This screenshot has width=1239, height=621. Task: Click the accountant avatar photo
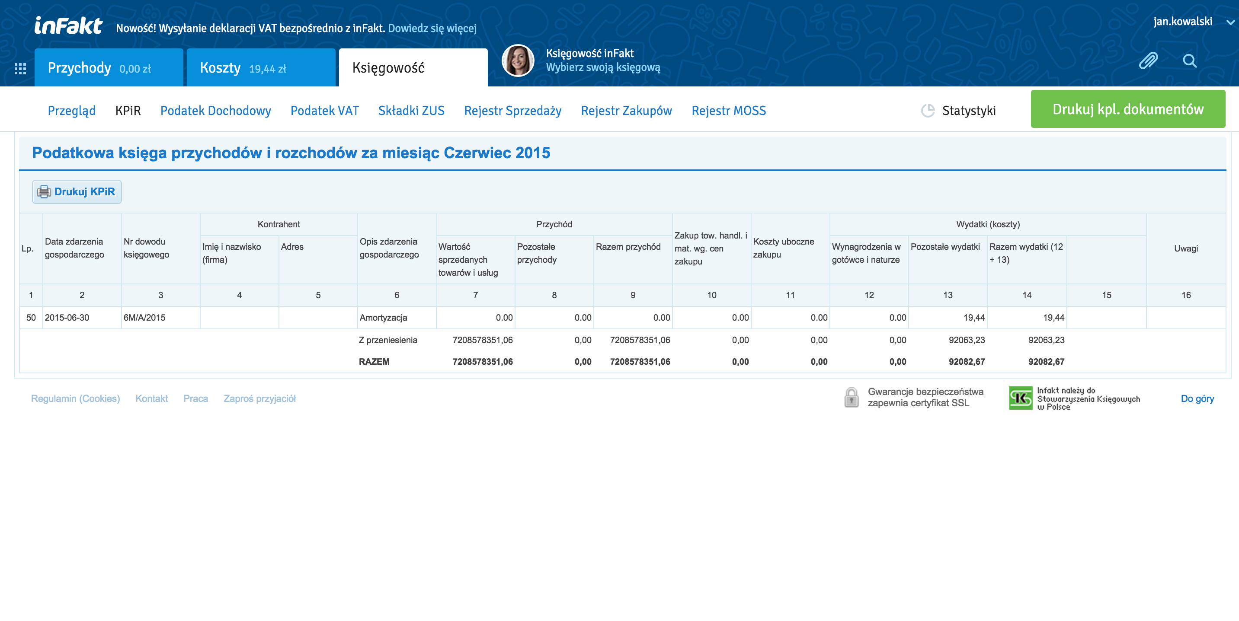click(x=518, y=61)
